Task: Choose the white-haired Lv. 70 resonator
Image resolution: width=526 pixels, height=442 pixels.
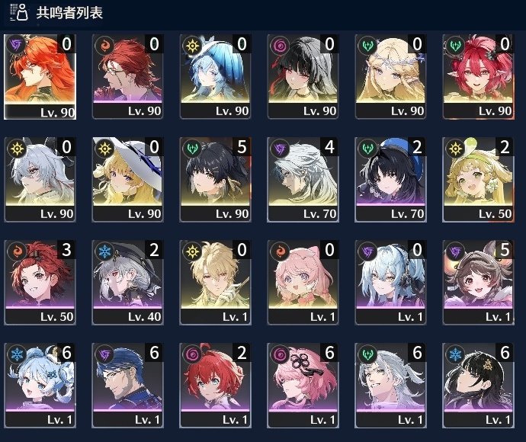Action: coord(303,179)
